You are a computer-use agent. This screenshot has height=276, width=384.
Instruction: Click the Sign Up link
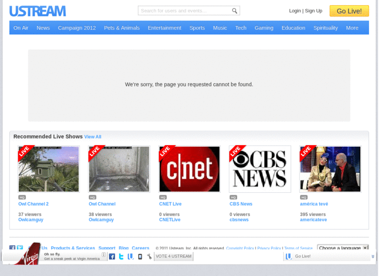click(x=313, y=11)
